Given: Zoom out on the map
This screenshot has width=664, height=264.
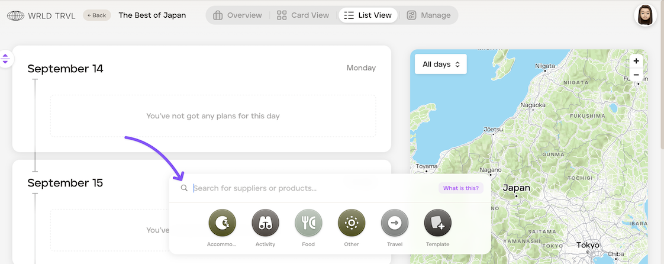Looking at the screenshot, I should pyautogui.click(x=636, y=75).
